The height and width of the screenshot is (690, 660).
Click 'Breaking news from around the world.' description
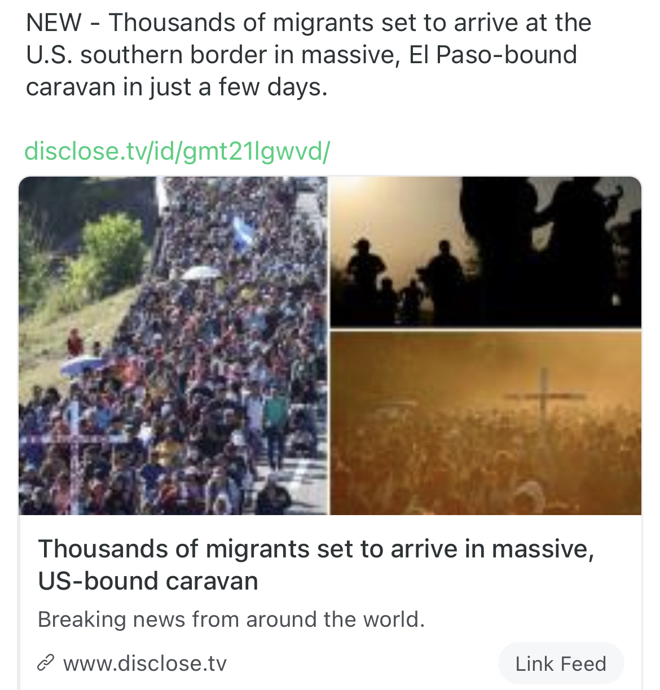pos(231,619)
